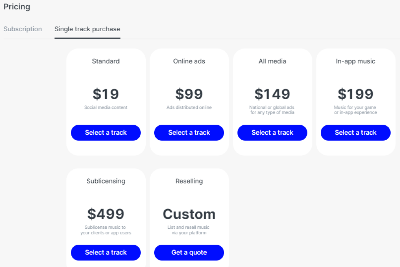
Task: Select a track for In-app music
Action: pos(355,133)
